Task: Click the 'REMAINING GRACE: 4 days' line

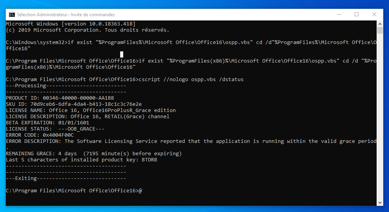Action: pos(94,154)
